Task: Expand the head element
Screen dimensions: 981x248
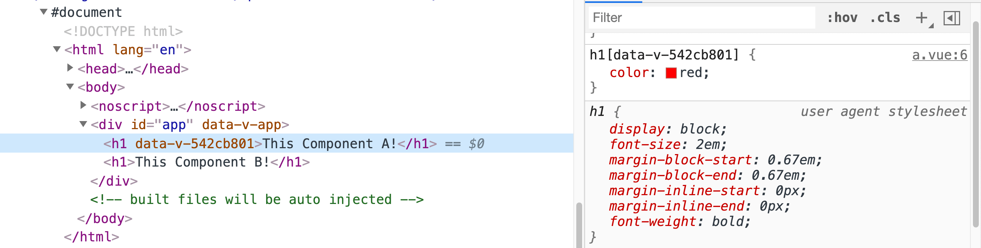Action: (x=70, y=68)
